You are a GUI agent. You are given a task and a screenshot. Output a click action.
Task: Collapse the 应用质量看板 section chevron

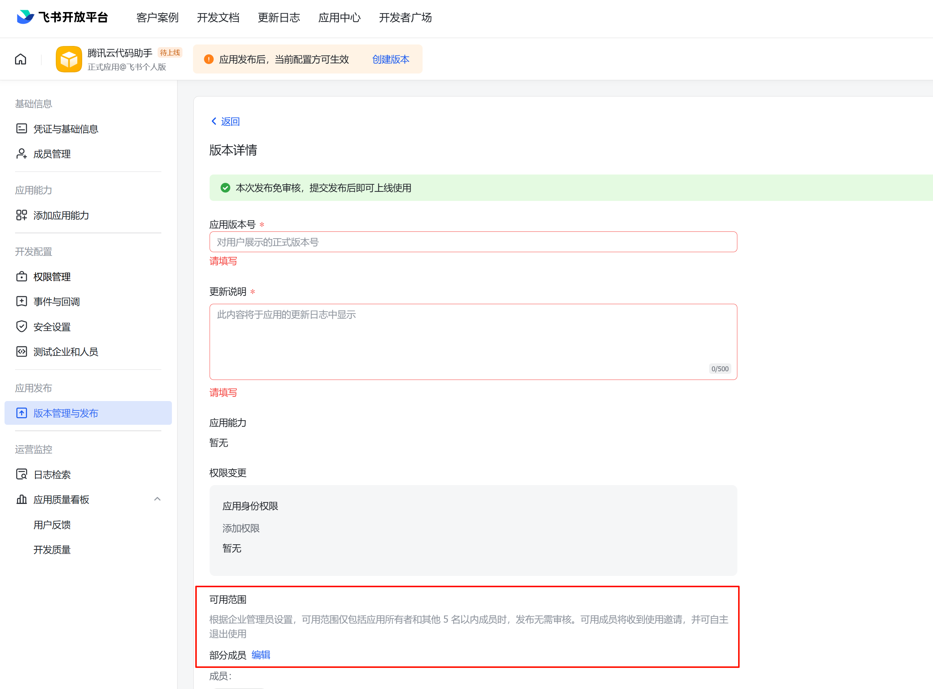coord(157,499)
